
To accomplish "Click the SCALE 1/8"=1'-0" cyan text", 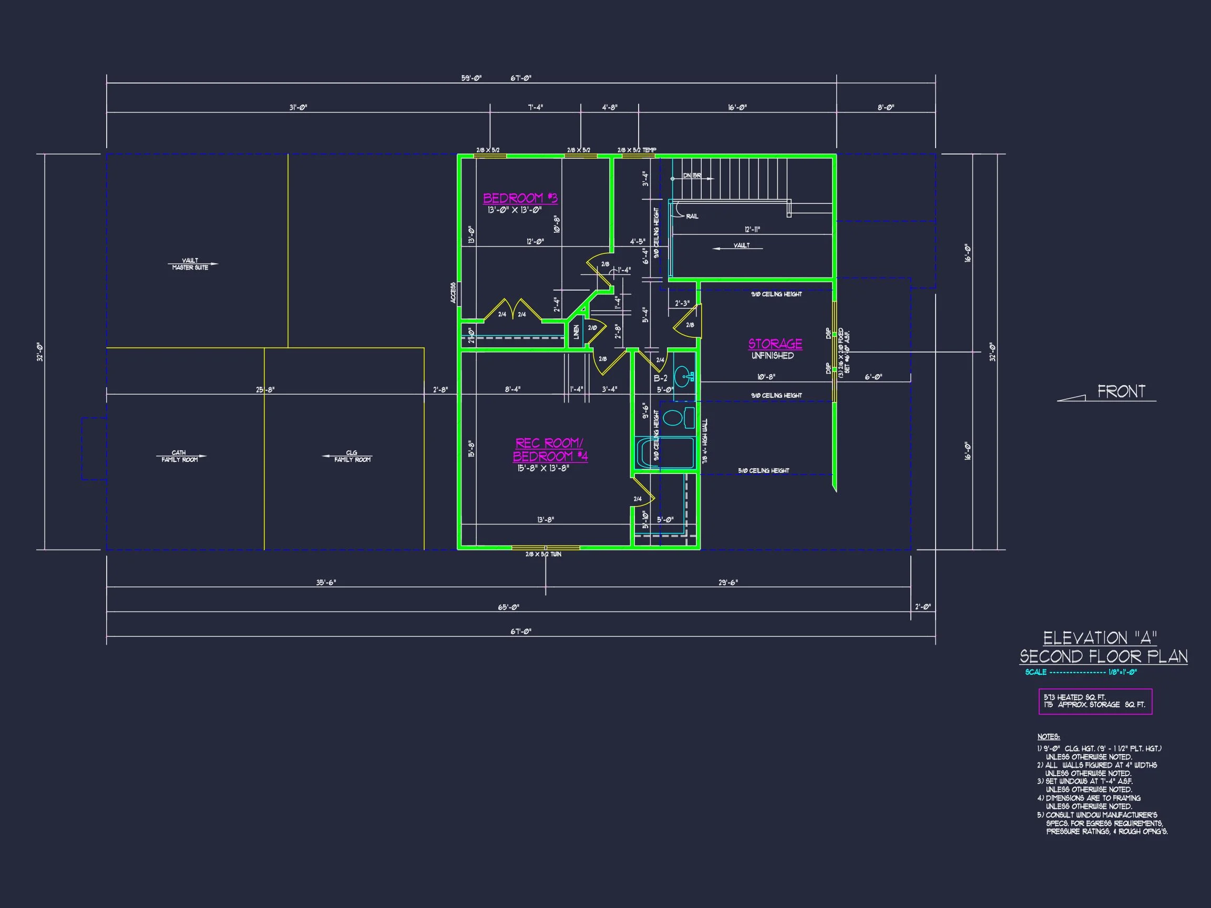I will (x=1081, y=672).
